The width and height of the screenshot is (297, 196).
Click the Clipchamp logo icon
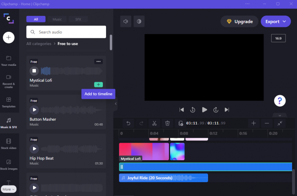pos(9,19)
